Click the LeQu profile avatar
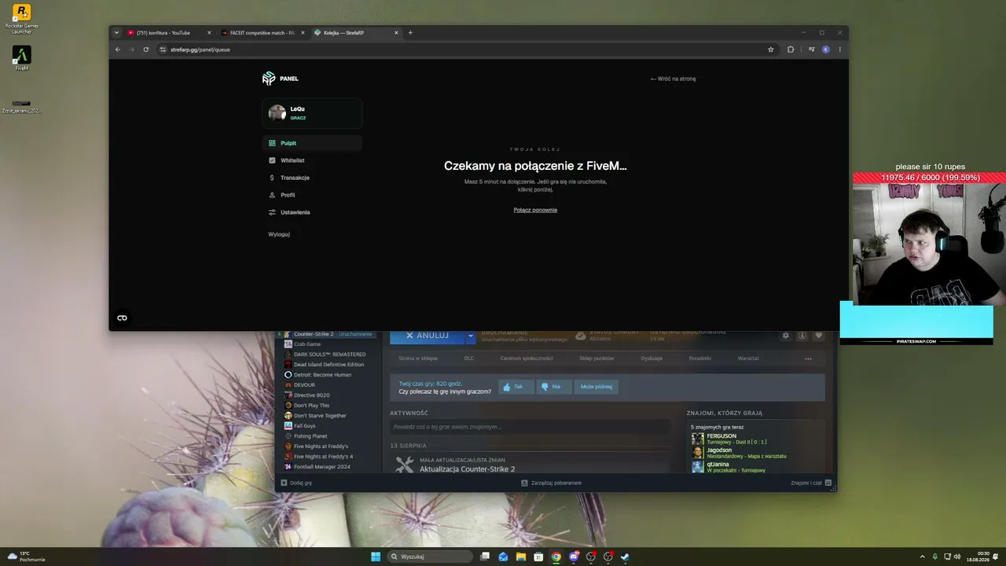1006x566 pixels. 277,113
